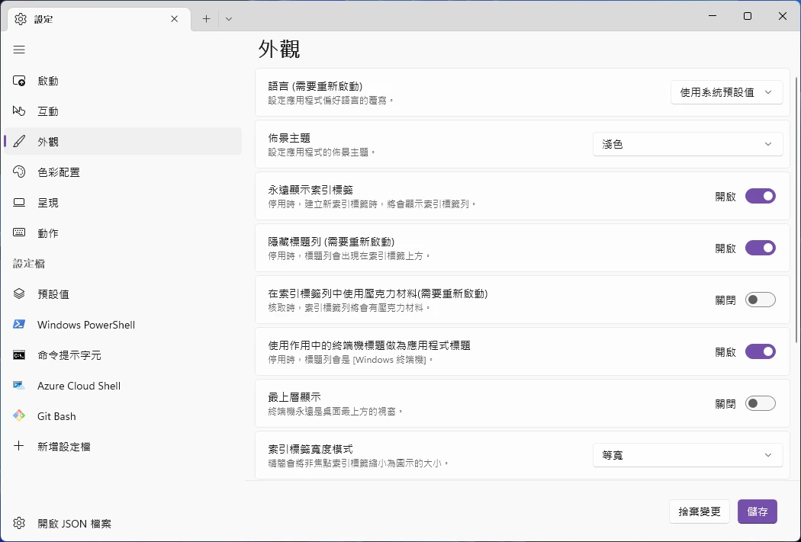Enable the 最上層顯示 toggle
This screenshot has height=542, width=801.
coord(760,403)
